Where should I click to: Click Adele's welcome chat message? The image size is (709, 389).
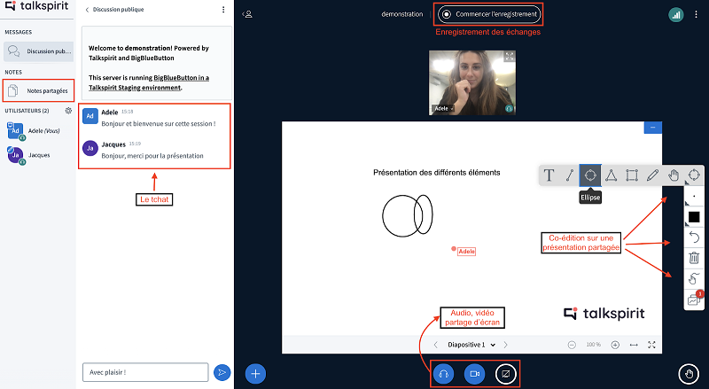tap(159, 123)
